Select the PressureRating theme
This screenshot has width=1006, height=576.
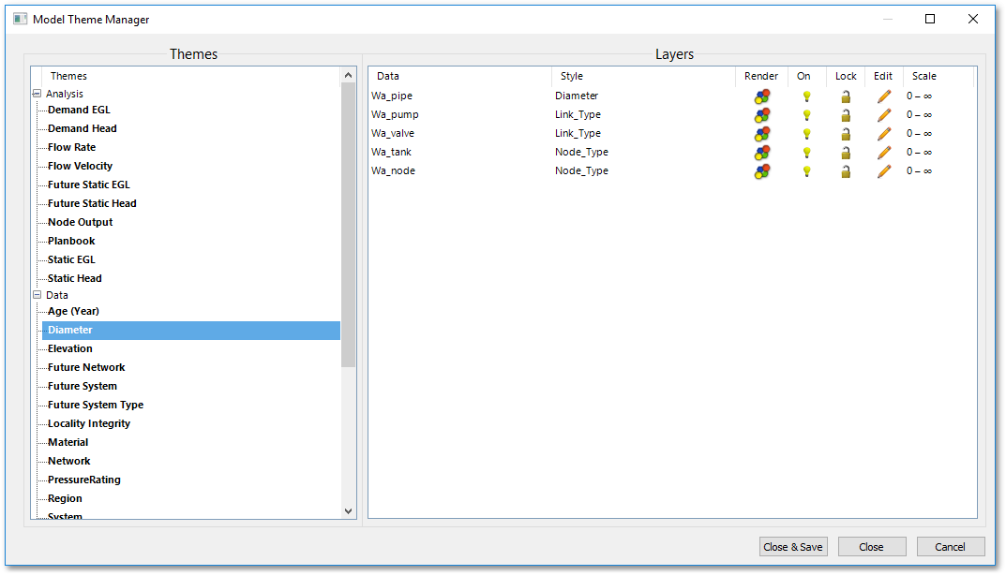coord(84,480)
